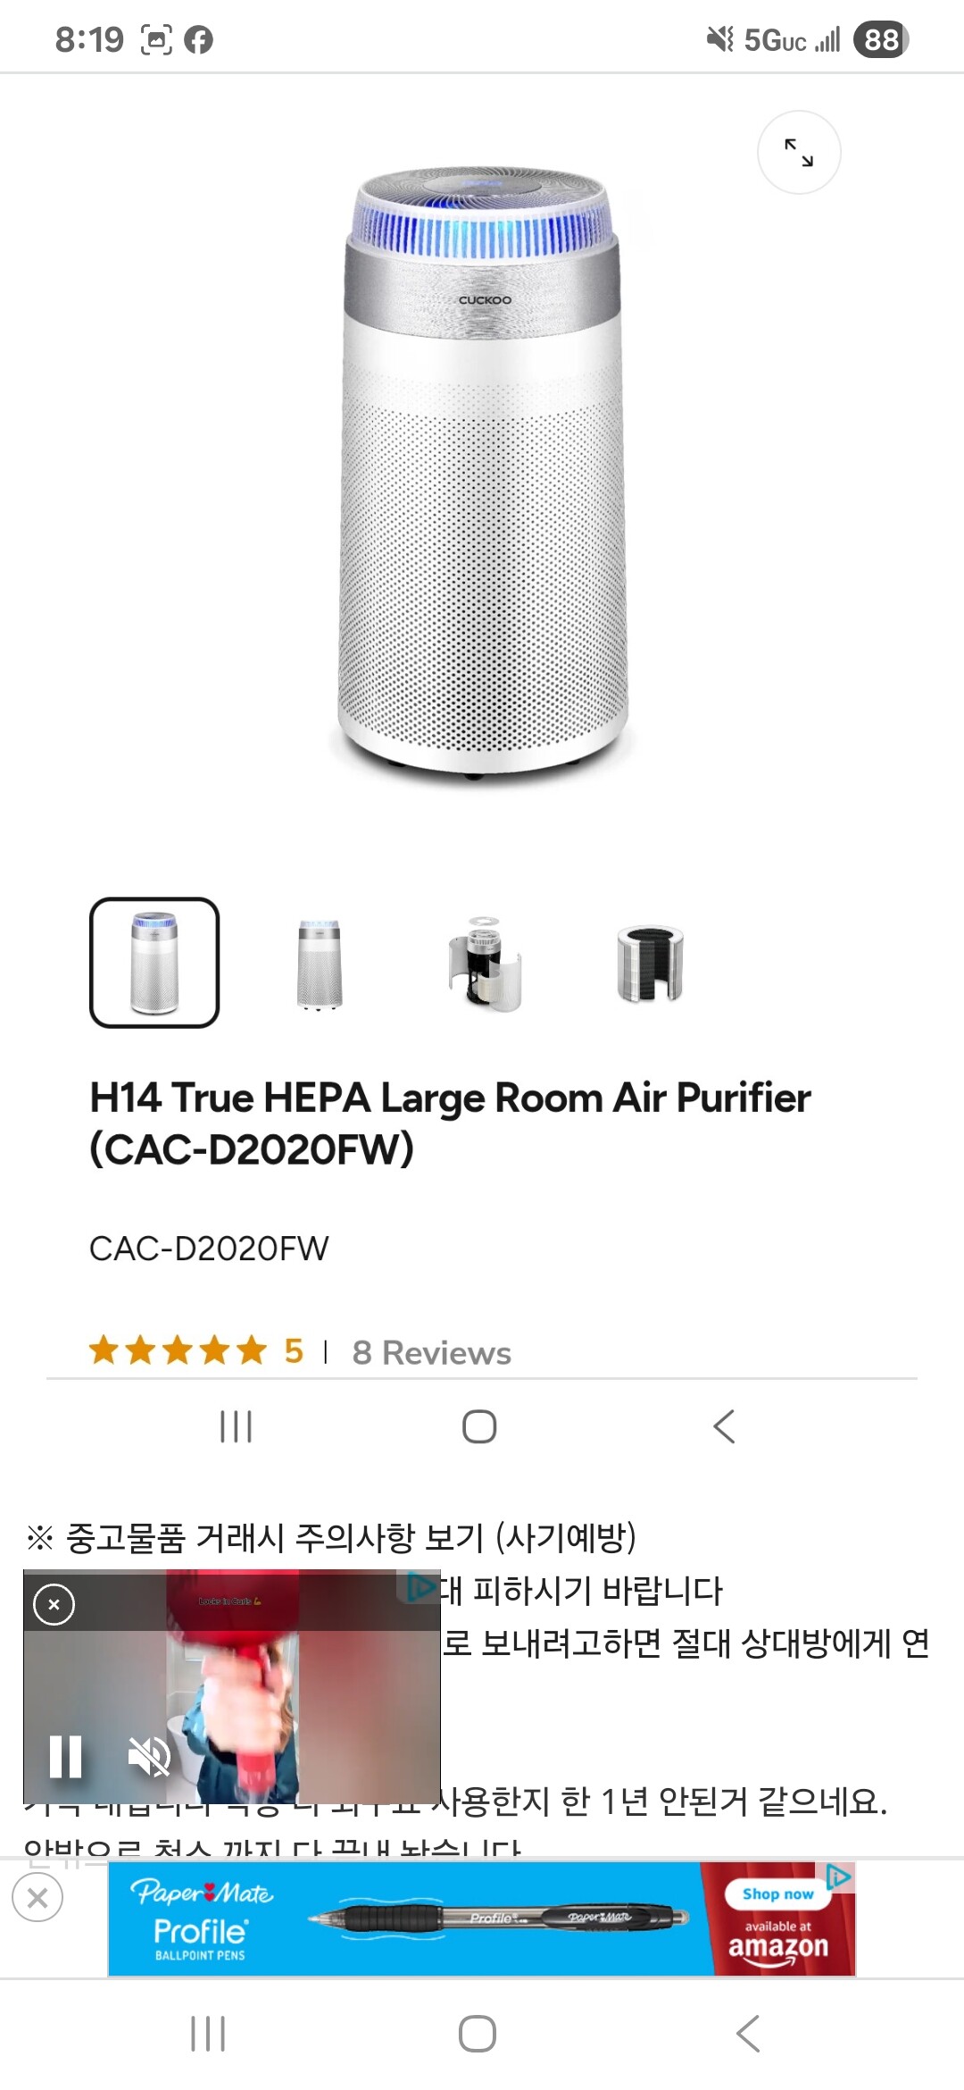Close the floating video ad
This screenshot has height=2090, width=964.
[54, 1604]
